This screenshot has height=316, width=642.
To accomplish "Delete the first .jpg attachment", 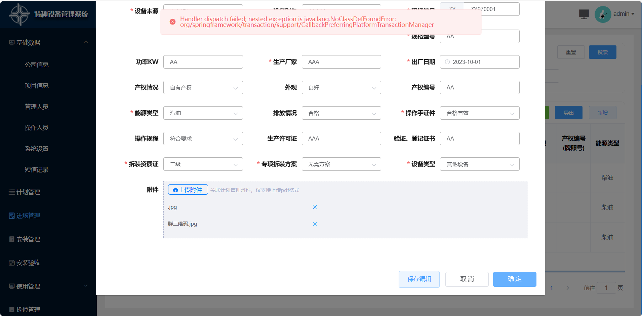I will (315, 207).
